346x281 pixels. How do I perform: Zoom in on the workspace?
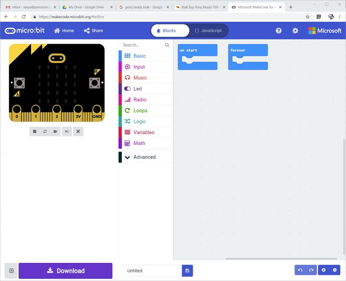tap(324, 270)
